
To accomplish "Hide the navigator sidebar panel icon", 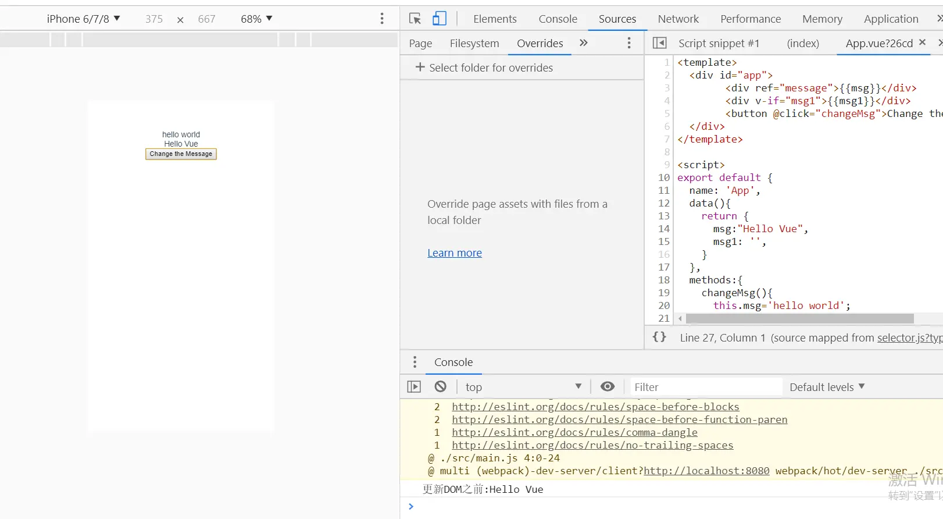I will tap(660, 43).
